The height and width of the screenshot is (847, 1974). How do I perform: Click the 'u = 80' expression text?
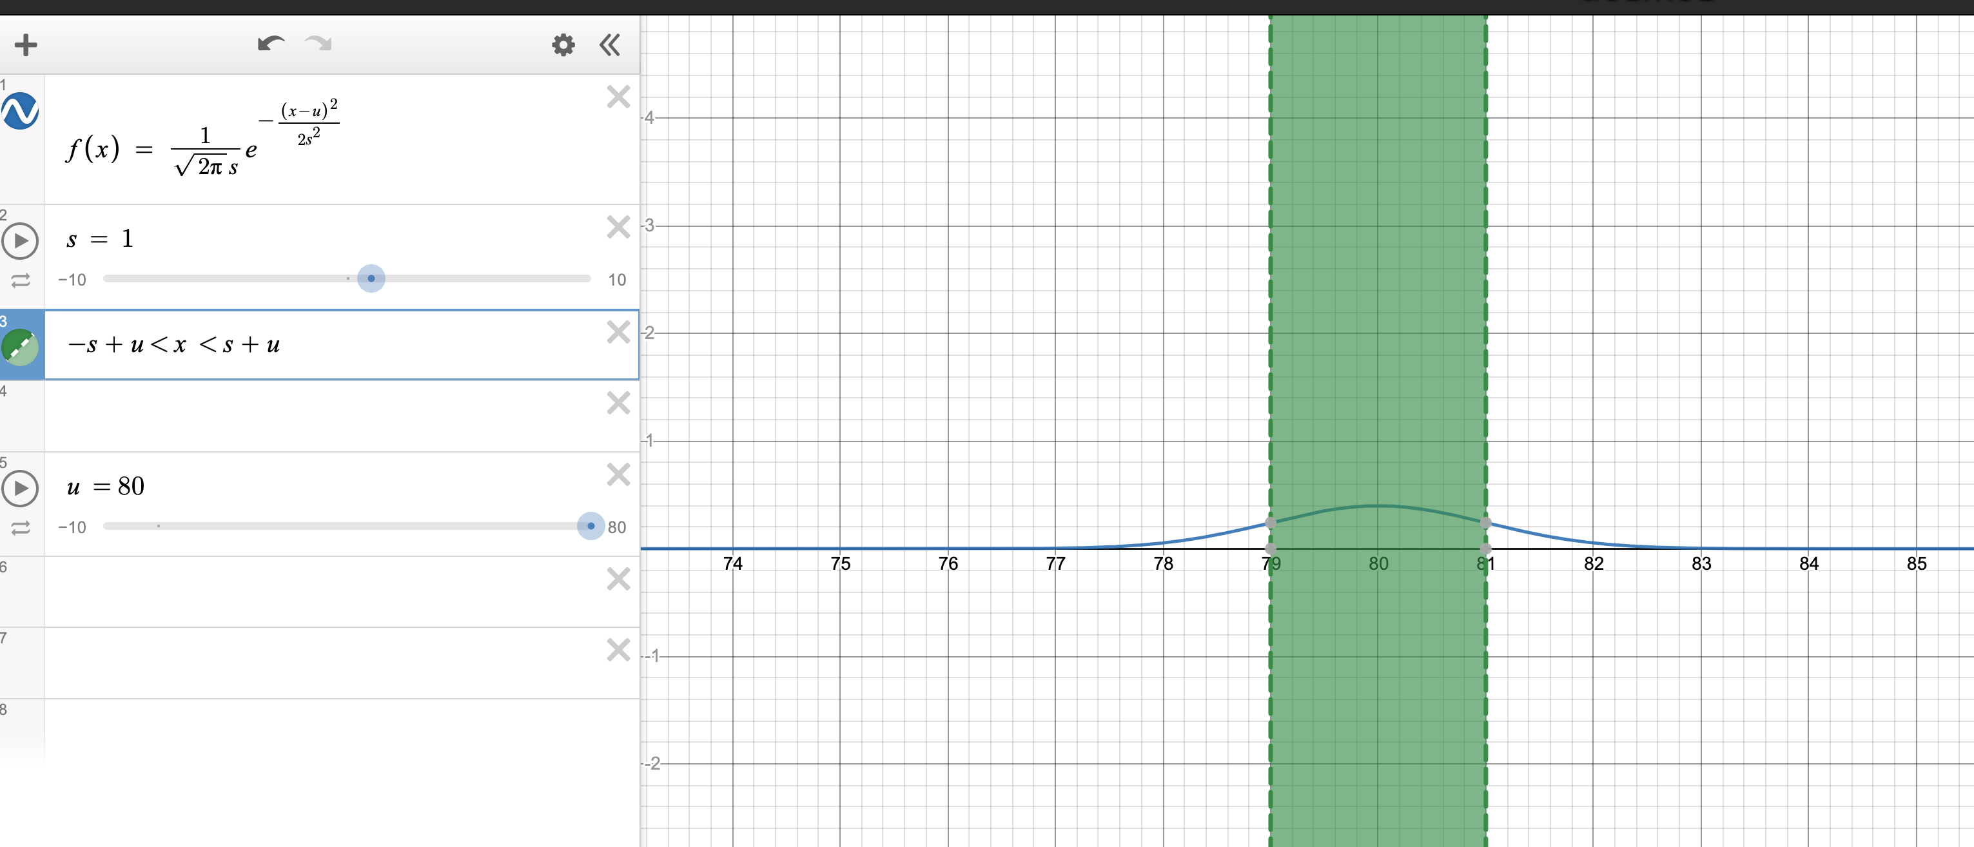[x=106, y=486]
